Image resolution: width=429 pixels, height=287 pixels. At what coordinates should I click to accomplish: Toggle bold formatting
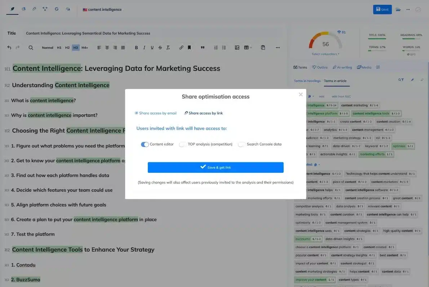pyautogui.click(x=136, y=48)
